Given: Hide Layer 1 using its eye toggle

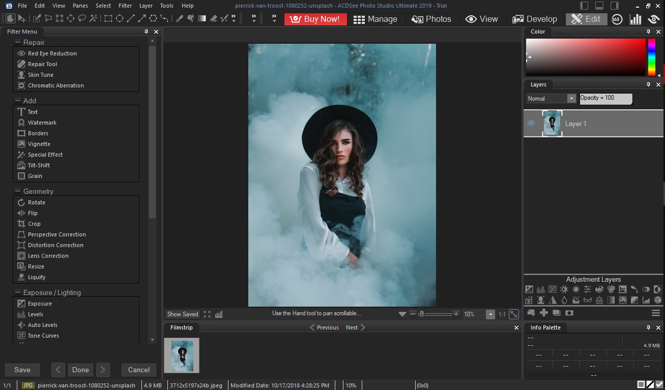Looking at the screenshot, I should coord(531,123).
